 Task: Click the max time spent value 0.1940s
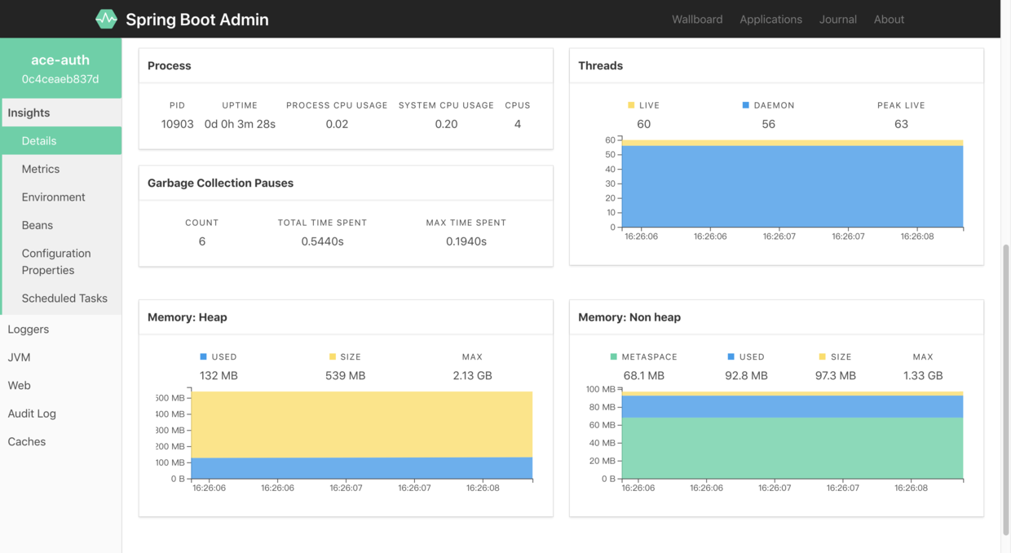pyautogui.click(x=466, y=241)
